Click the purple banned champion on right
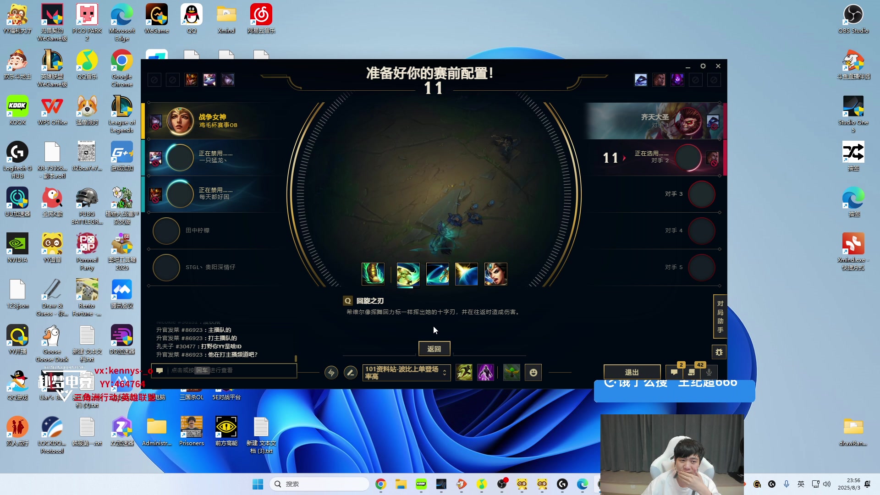 (x=677, y=80)
